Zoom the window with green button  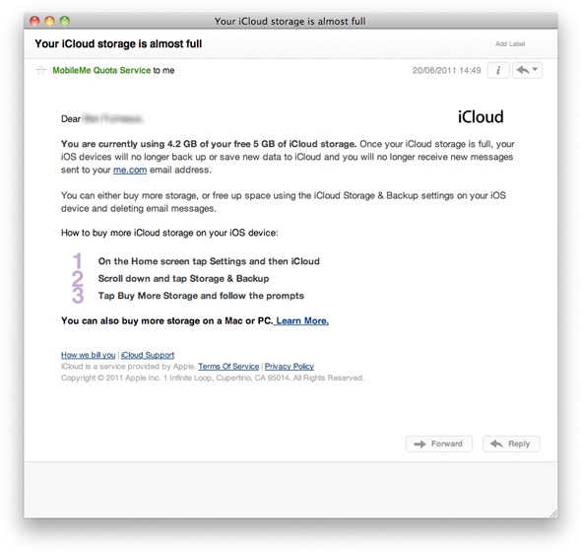point(65,21)
